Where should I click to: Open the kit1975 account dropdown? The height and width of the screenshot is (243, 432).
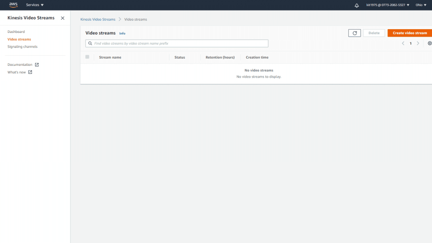click(x=388, y=5)
